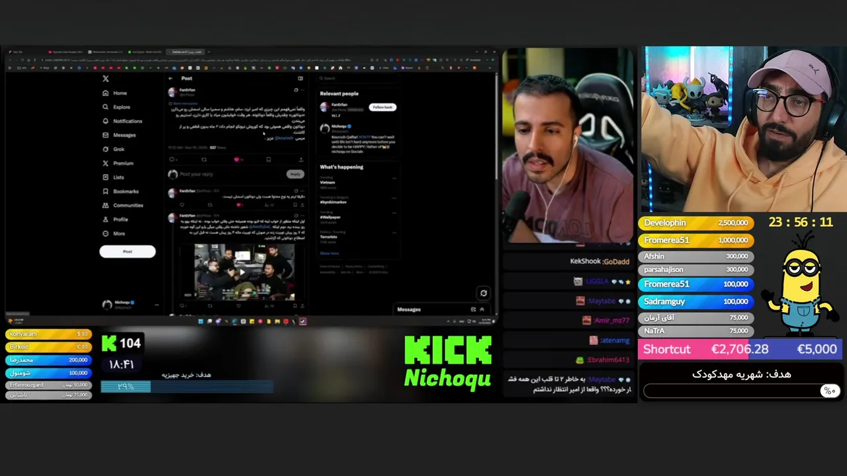Viewport: 847px width, 476px height.
Task: Click Grok icon on main FanErfan post
Action: tap(296, 90)
